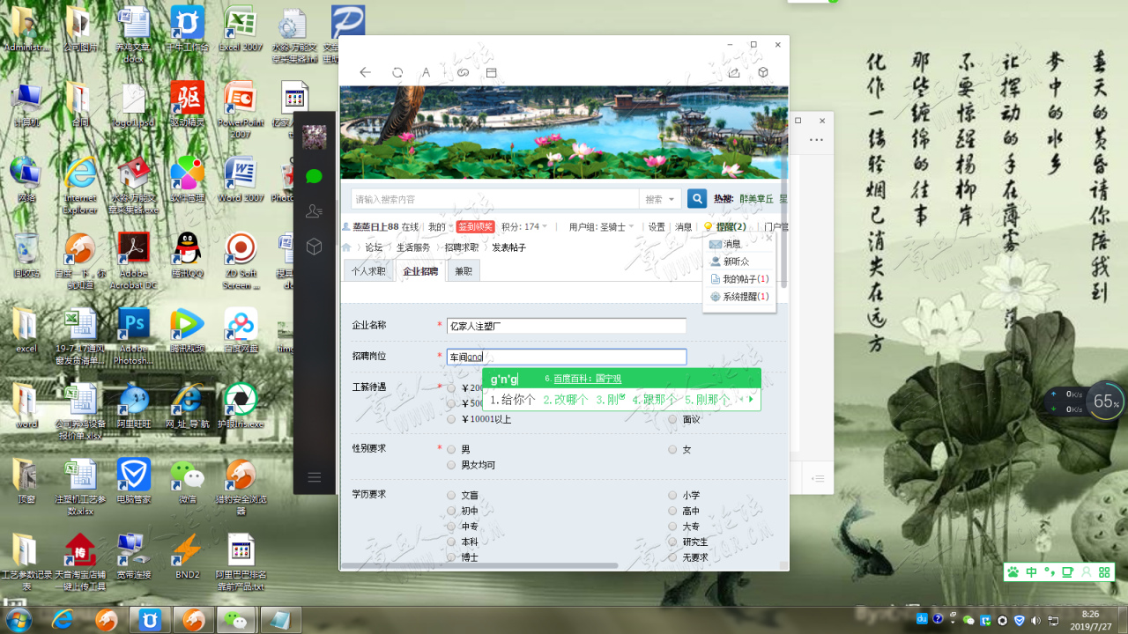
Task: Open WeChat sidebar hamburger menu
Action: pos(315,477)
